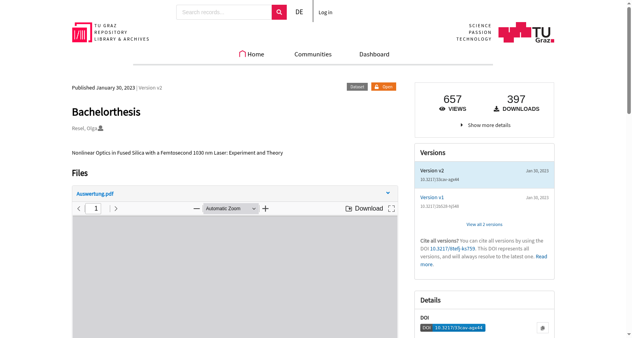632x338 pixels.
Task: Zoom out the PDF with minus icon
Action: (197, 209)
